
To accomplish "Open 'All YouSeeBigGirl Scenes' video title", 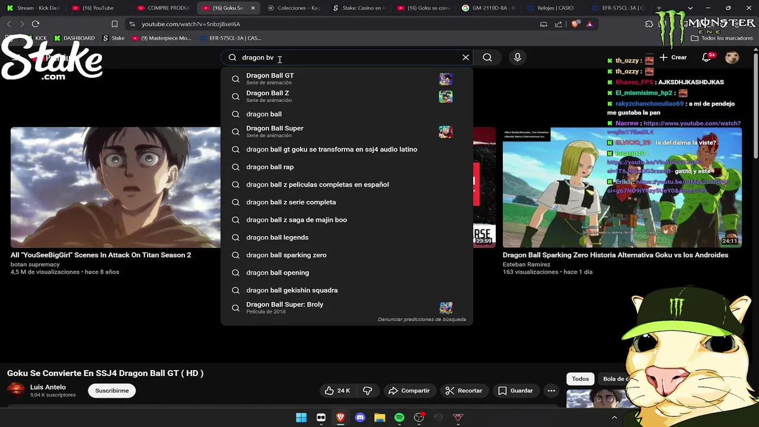I will (x=101, y=255).
